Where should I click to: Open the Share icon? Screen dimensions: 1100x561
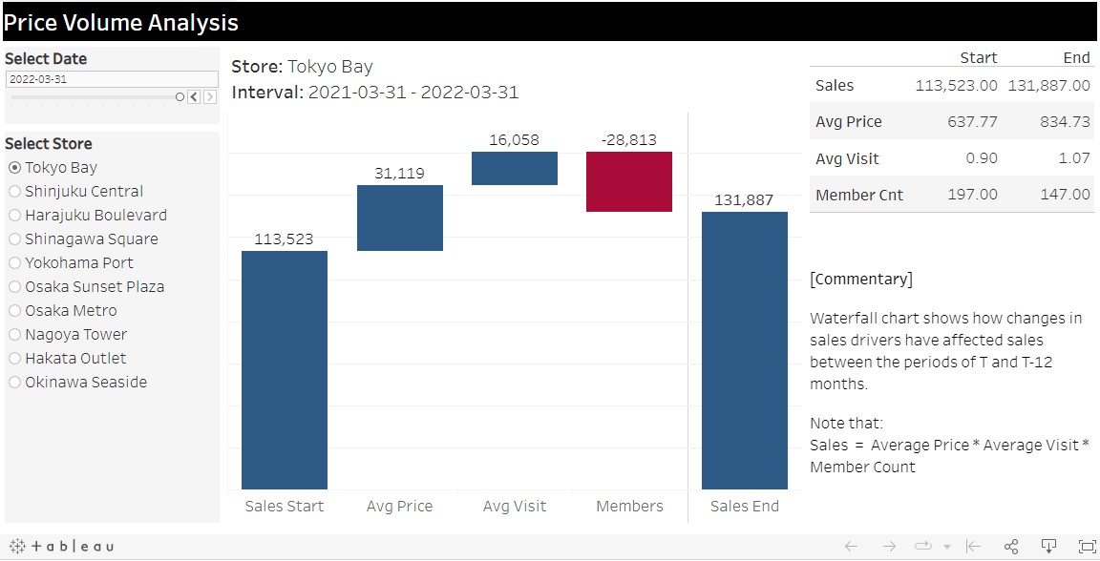tap(1011, 547)
